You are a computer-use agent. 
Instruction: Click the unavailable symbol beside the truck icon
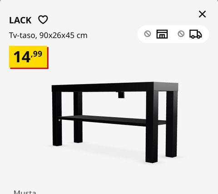pos(181,34)
